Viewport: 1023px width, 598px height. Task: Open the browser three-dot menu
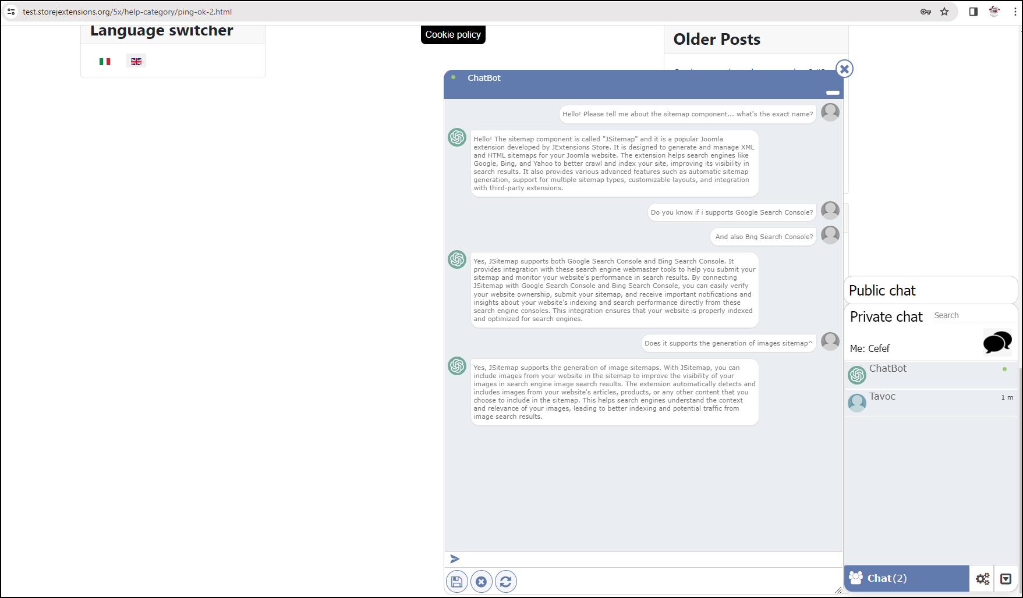click(1015, 12)
